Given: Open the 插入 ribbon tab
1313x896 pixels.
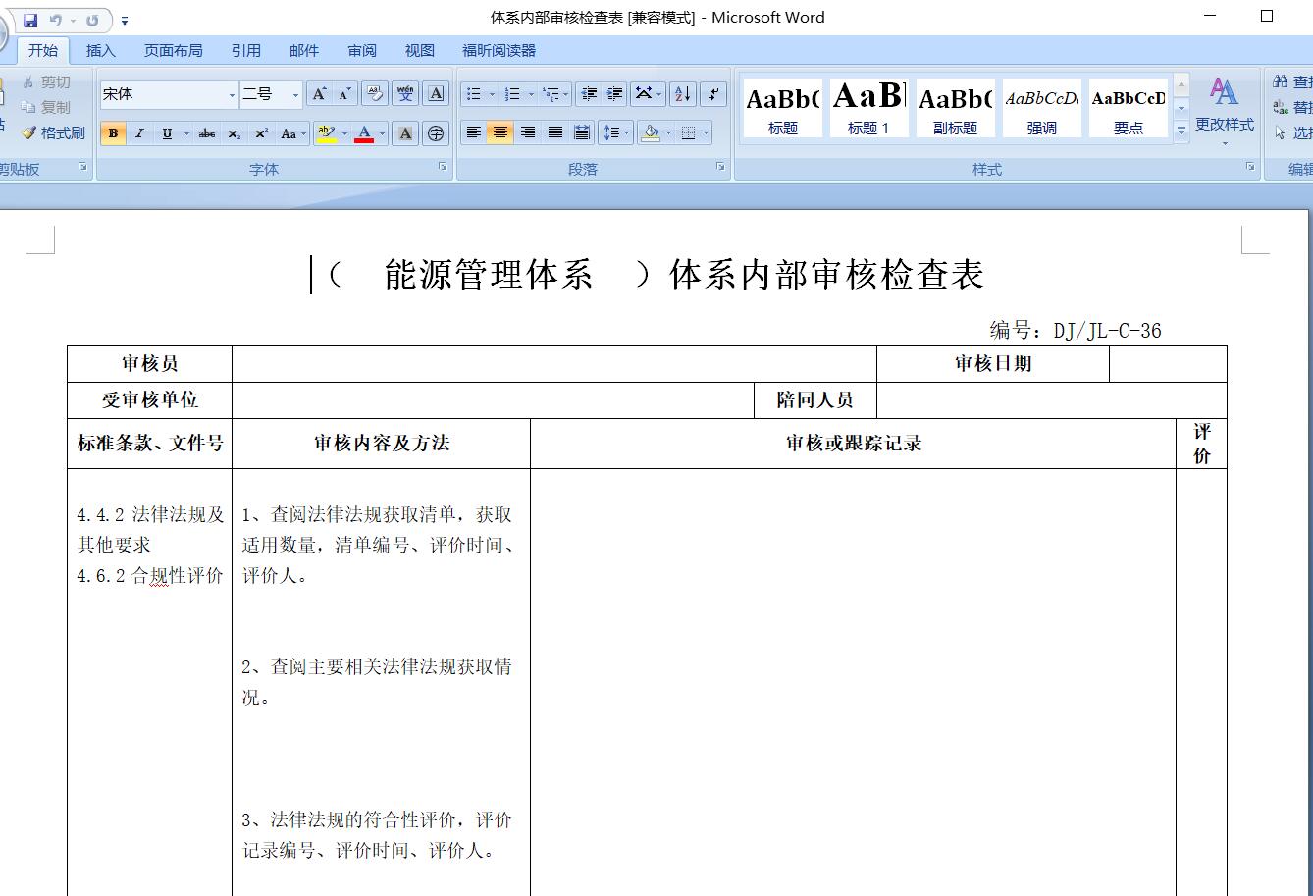Looking at the screenshot, I should 100,50.
